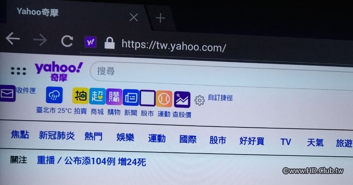Open the 旅遊 travel tab
Viewport: 353px width, 185px height.
click(344, 143)
